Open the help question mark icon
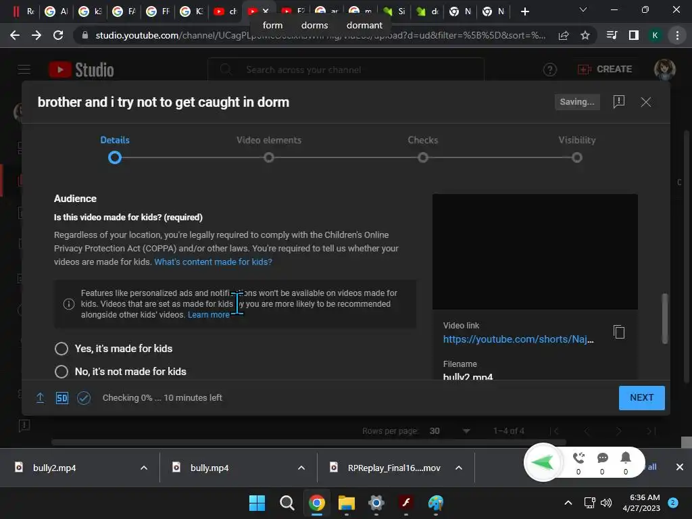692x519 pixels. (x=549, y=70)
